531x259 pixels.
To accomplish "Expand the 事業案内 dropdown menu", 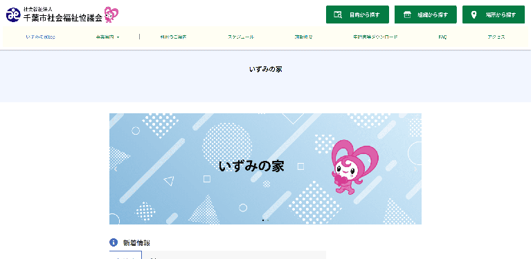I will [107, 37].
